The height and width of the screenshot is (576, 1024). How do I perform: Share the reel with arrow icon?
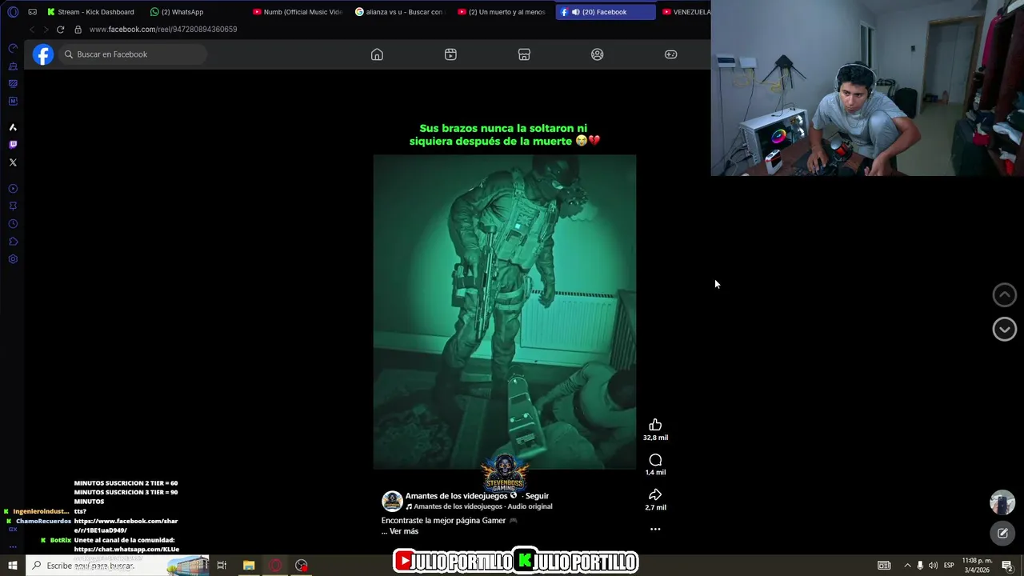click(655, 494)
